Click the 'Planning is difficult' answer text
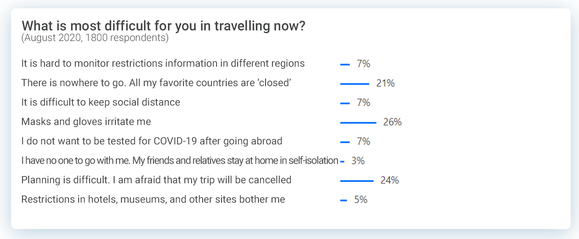579x239 pixels. 156,180
